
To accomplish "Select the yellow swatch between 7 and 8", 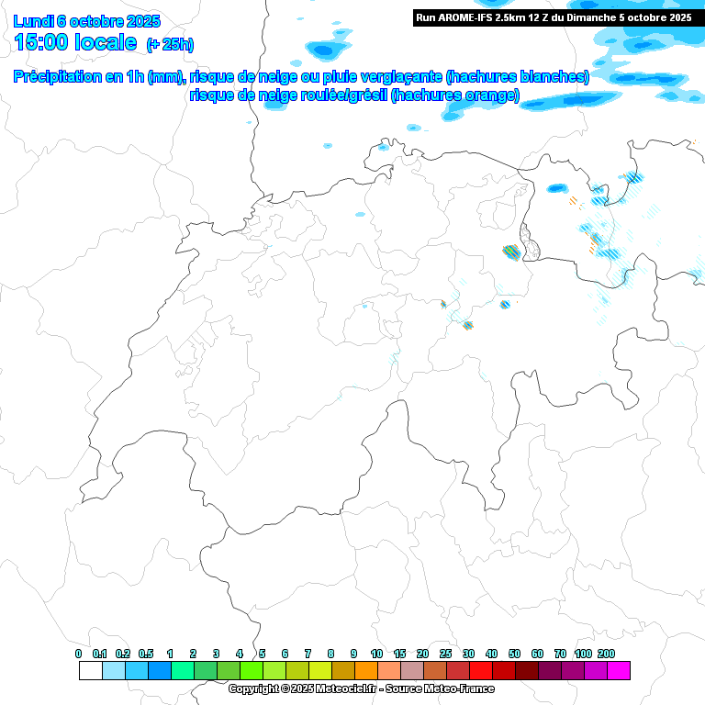I will pyautogui.click(x=319, y=671).
